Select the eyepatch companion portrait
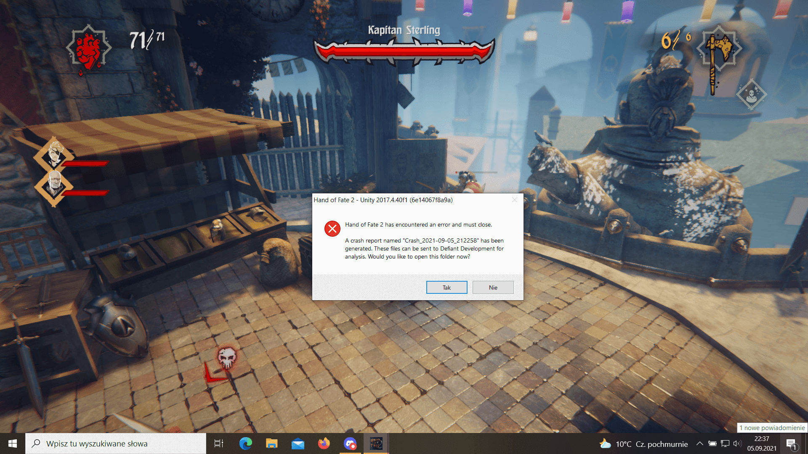Image resolution: width=808 pixels, height=454 pixels. [55, 154]
